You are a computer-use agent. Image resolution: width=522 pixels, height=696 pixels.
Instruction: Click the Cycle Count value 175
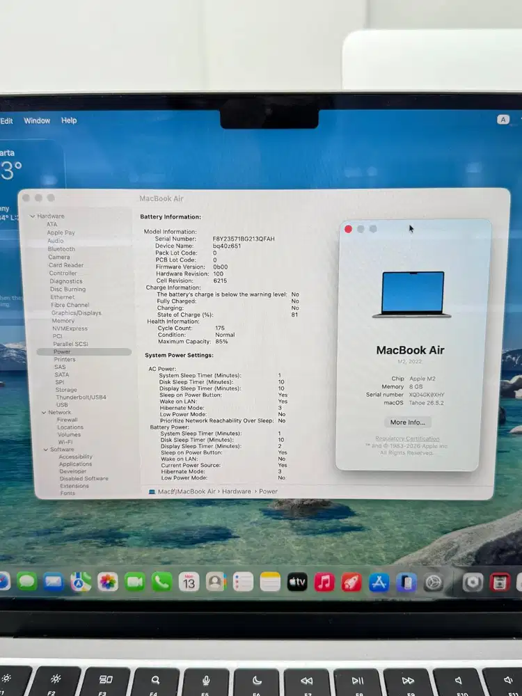(220, 328)
